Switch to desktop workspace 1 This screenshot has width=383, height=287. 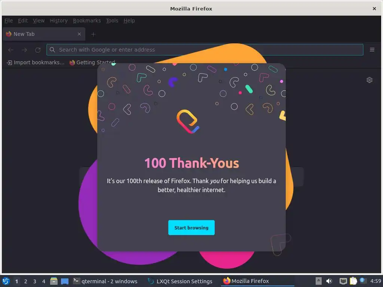pos(16,281)
